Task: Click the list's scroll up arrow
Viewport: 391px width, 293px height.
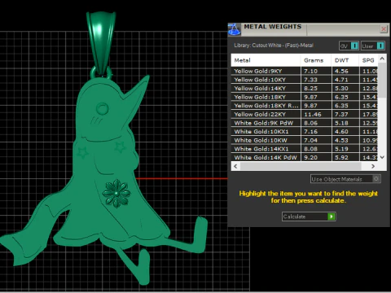Action: [382, 59]
